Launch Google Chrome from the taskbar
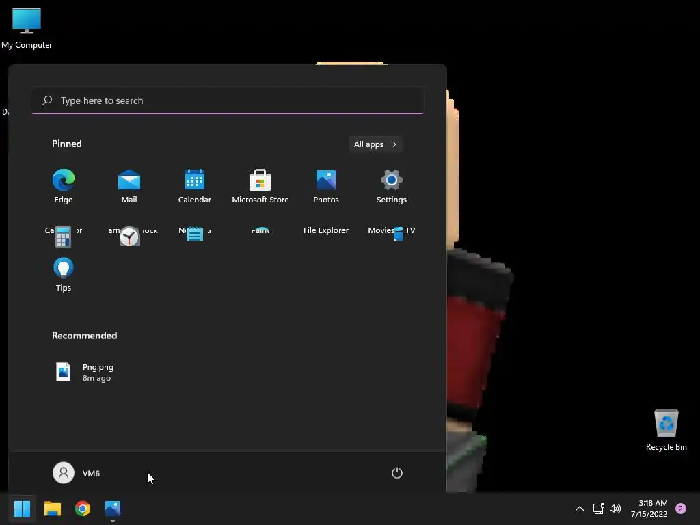The width and height of the screenshot is (700, 525). pos(83,509)
